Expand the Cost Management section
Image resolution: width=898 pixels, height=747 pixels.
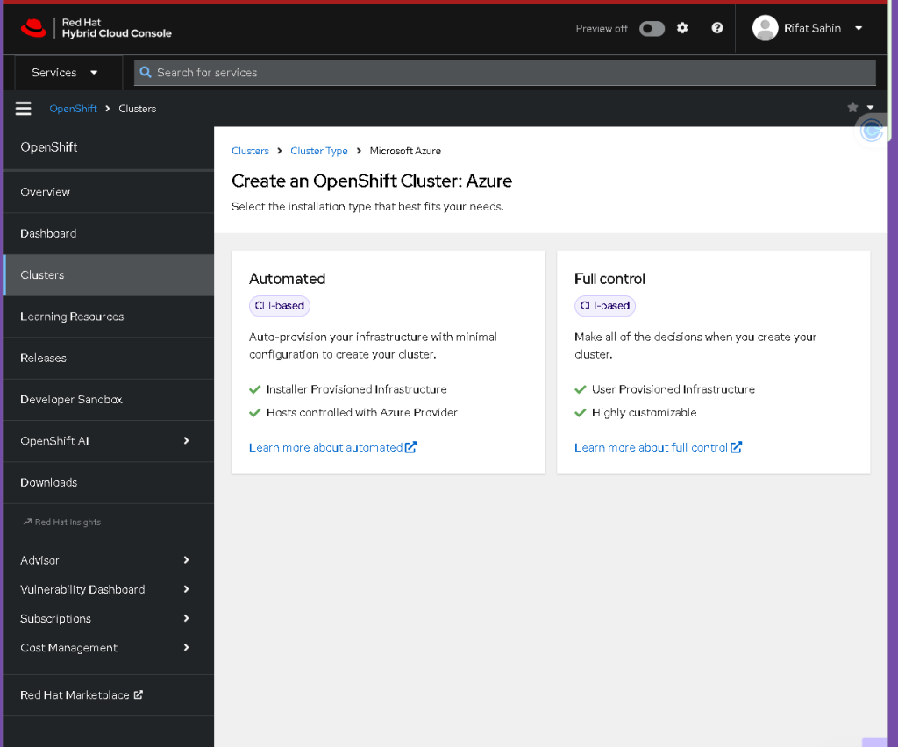point(108,647)
